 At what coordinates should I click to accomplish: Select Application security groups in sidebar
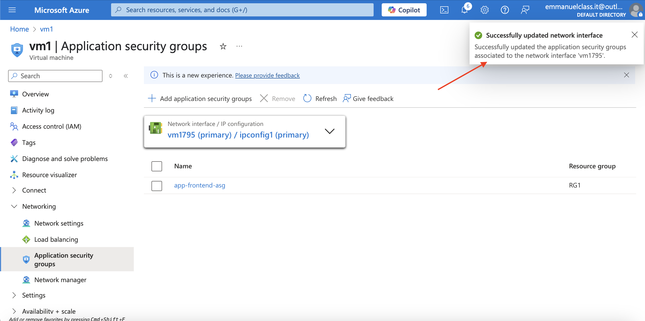[x=67, y=259]
